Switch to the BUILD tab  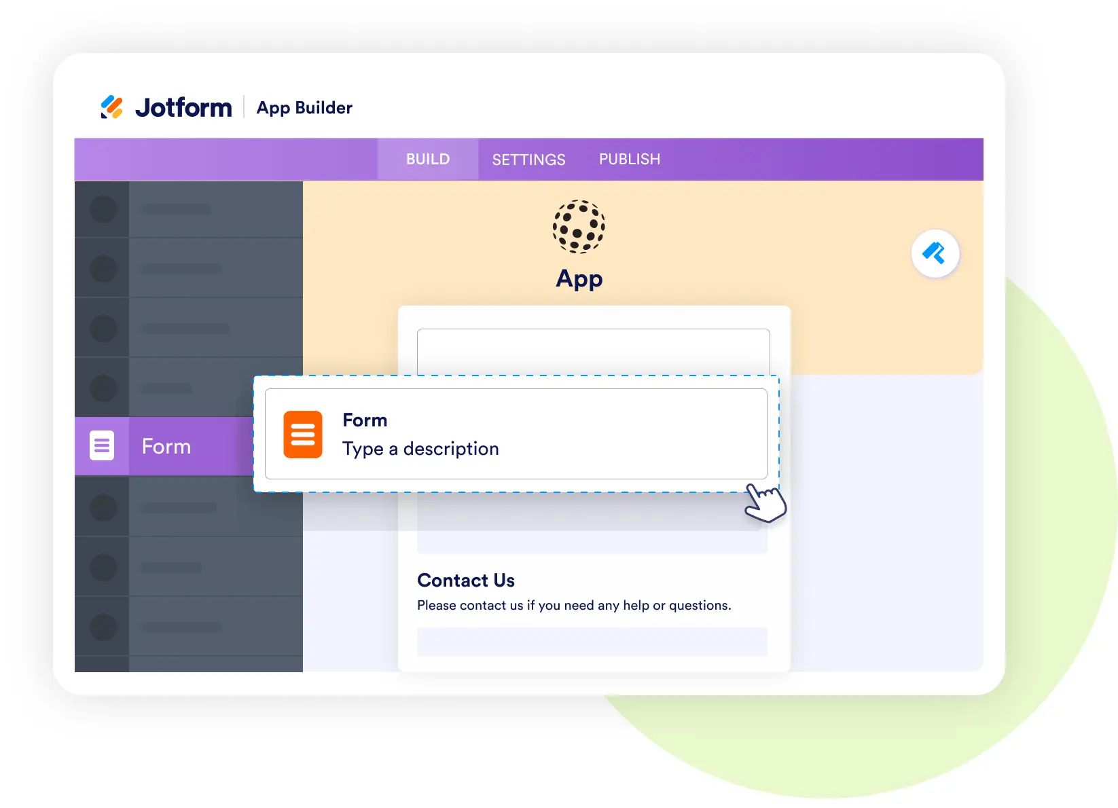pyautogui.click(x=428, y=160)
